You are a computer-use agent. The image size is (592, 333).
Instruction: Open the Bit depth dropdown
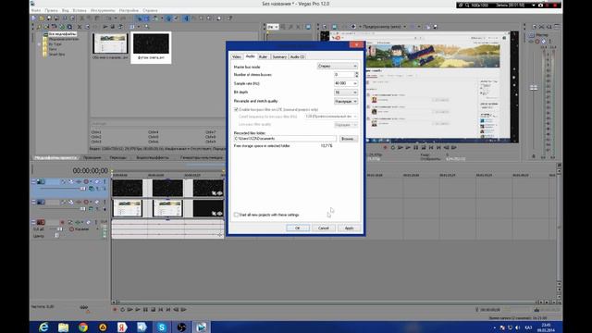[346, 92]
